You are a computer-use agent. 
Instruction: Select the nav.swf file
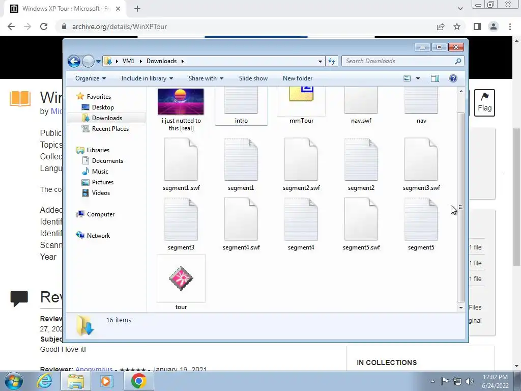[361, 106]
